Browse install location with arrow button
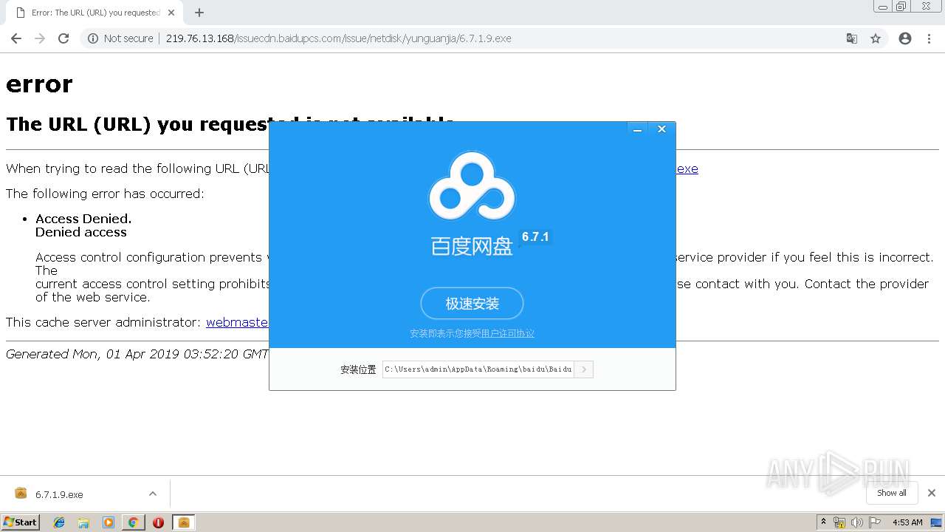The height and width of the screenshot is (532, 945). [x=584, y=369]
